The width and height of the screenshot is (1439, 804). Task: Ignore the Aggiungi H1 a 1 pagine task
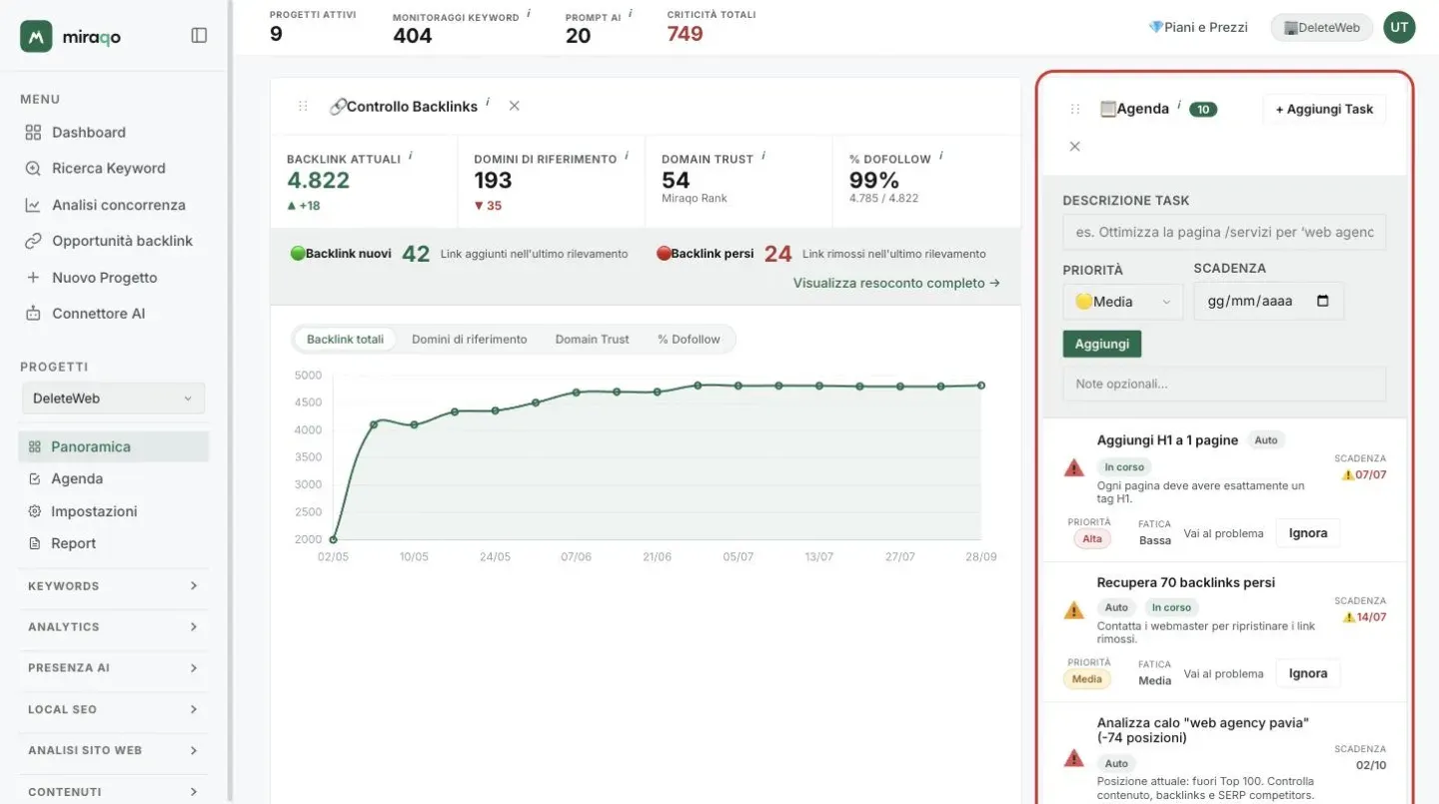coord(1307,533)
